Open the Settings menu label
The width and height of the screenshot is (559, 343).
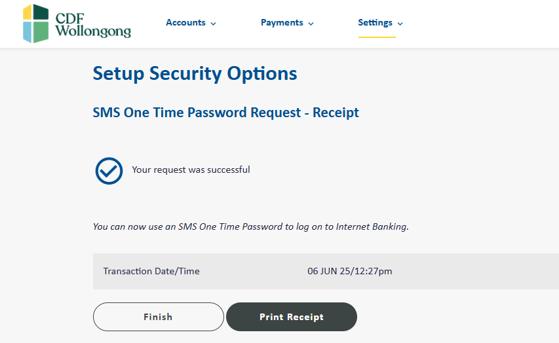[375, 22]
